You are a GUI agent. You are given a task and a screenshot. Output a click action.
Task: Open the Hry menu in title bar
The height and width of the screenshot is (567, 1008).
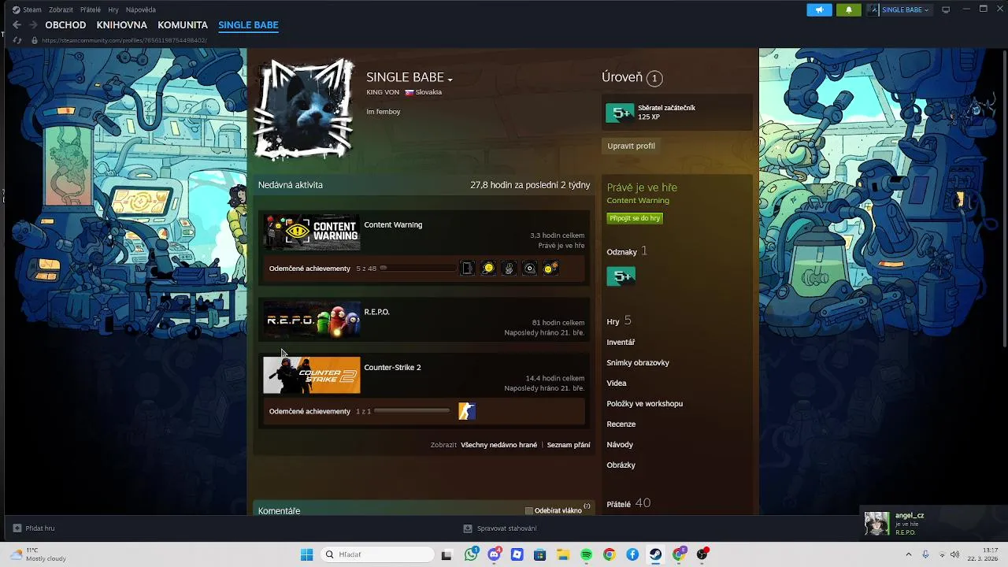click(x=113, y=9)
